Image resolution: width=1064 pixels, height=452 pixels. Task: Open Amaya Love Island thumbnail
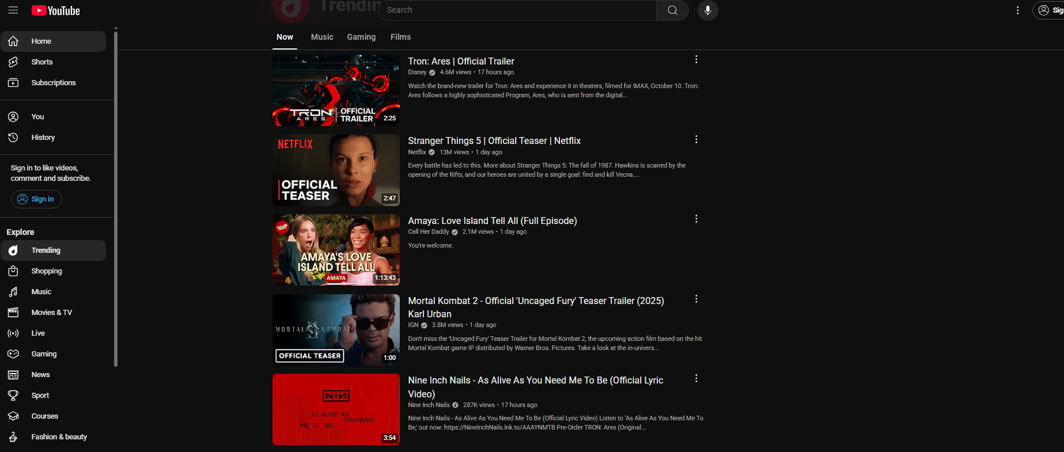click(336, 250)
